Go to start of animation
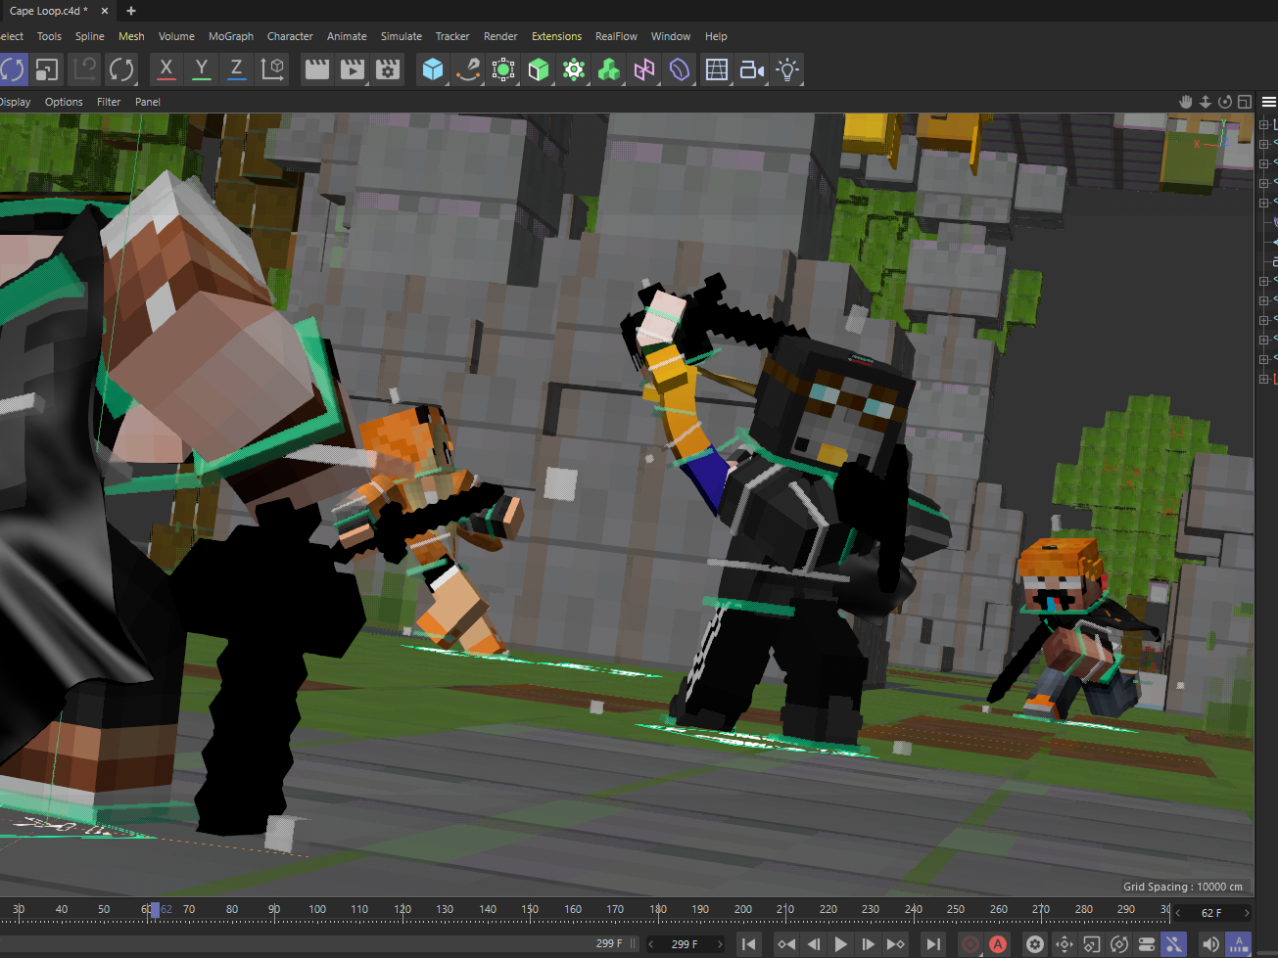This screenshot has width=1278, height=958. pyautogui.click(x=748, y=944)
